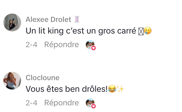Click the red heart badge under Alexee's comment
Viewport: 182px width, 112px height.
(x=93, y=48)
